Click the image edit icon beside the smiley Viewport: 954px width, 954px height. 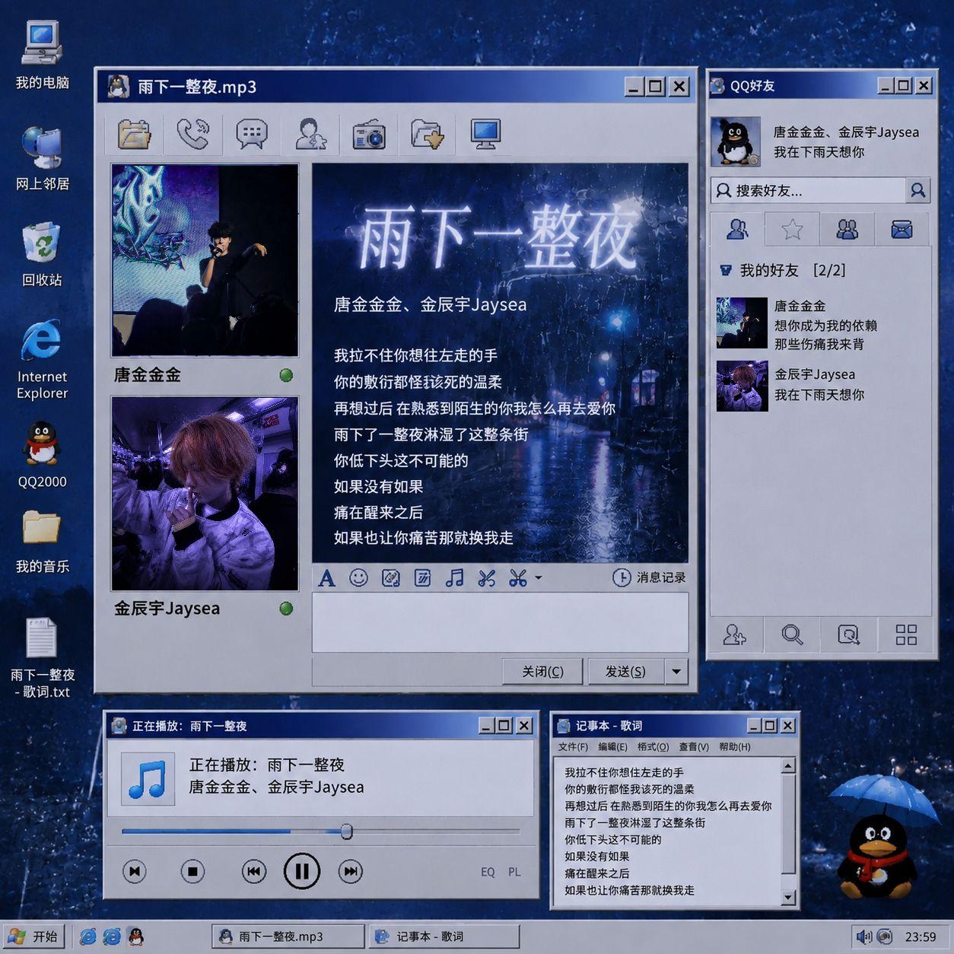click(390, 578)
